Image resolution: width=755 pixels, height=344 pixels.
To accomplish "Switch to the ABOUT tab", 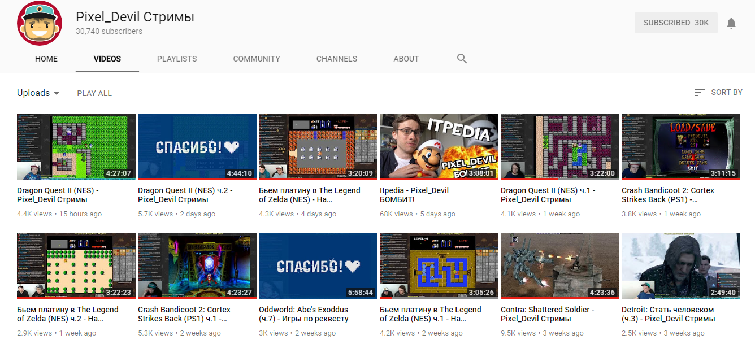I will click(406, 59).
